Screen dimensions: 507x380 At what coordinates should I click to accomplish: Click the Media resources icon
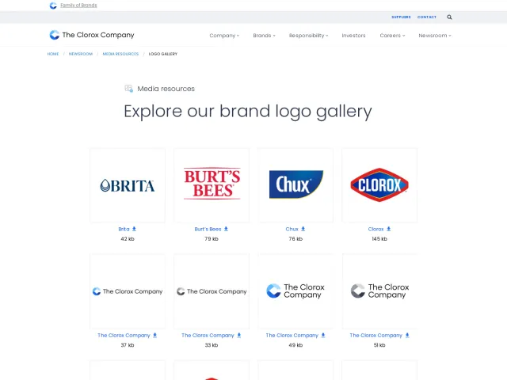128,89
